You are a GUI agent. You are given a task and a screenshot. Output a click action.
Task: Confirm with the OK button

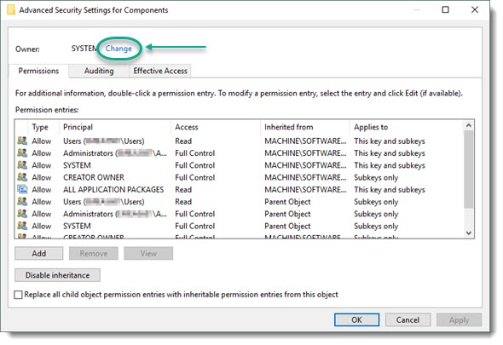point(356,319)
